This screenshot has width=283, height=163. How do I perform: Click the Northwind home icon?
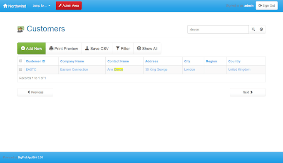click(5, 6)
